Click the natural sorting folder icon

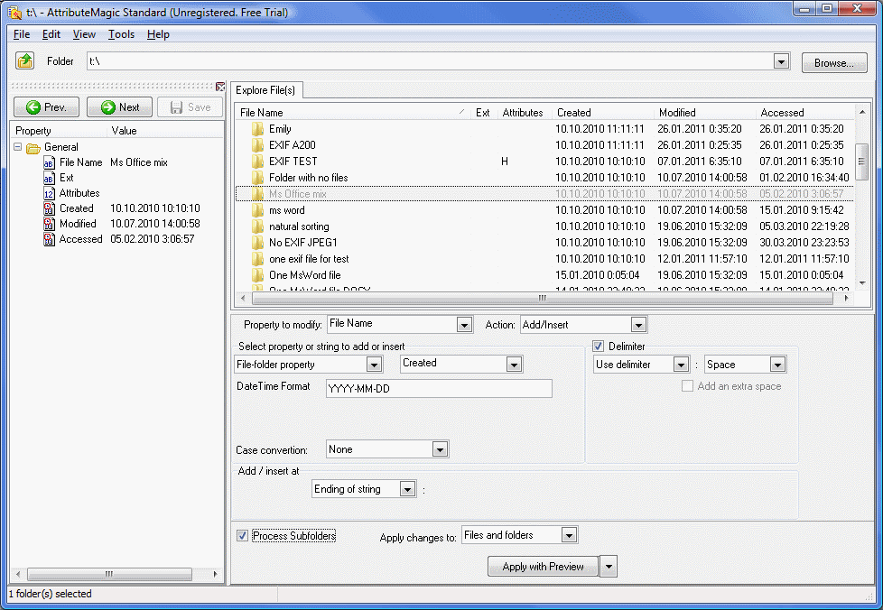(258, 226)
